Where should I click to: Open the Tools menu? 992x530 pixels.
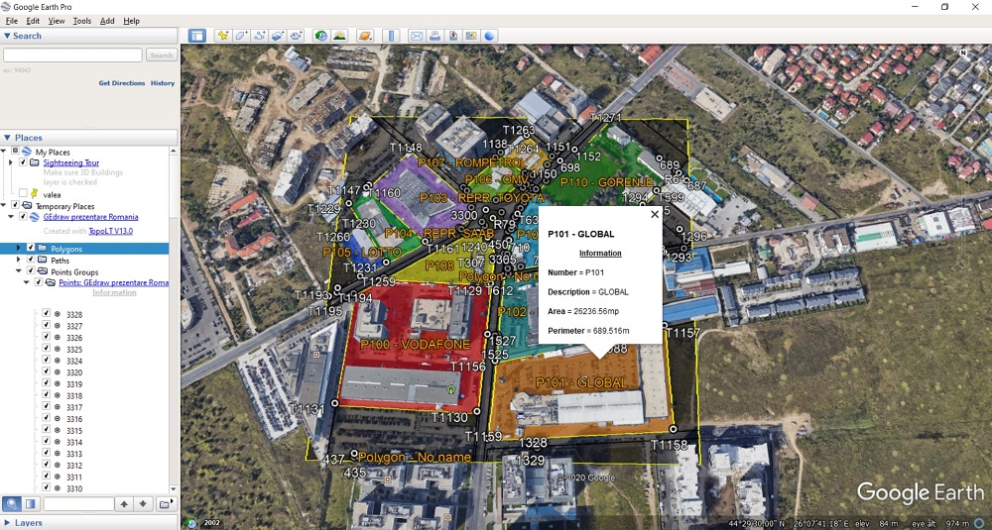82,21
